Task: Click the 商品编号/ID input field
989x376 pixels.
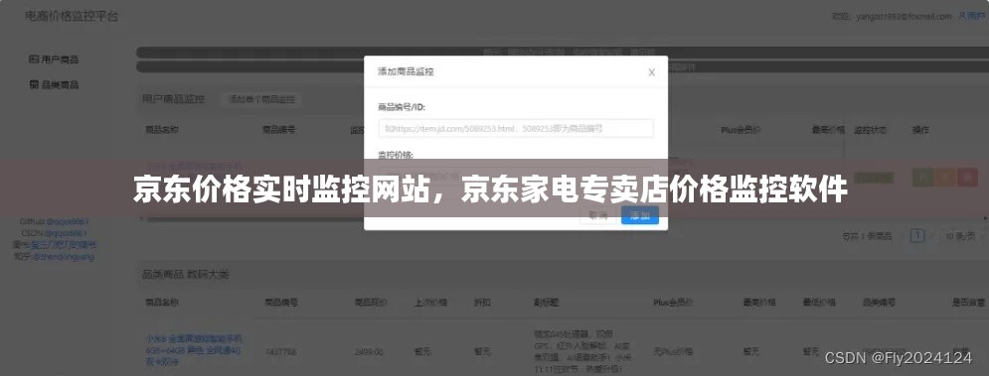Action: [x=516, y=129]
